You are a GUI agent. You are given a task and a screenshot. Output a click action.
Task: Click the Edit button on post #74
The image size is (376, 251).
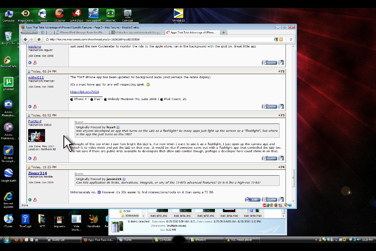point(253,199)
